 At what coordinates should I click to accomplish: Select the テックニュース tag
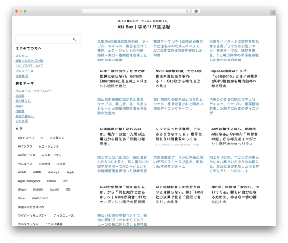64,215
